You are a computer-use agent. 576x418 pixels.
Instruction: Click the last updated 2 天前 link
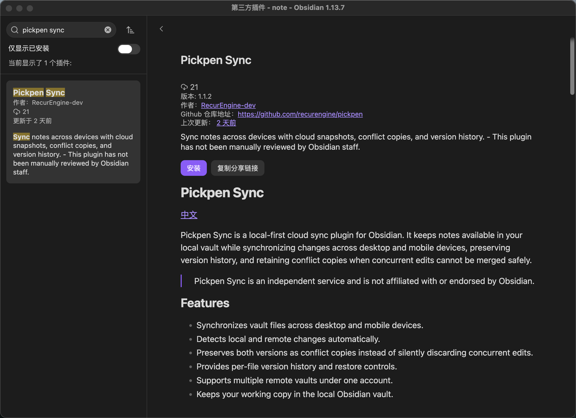pos(226,123)
